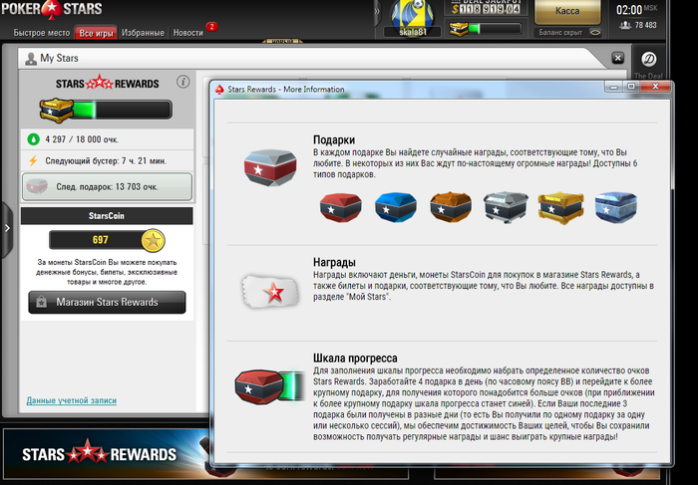Click the gold gift chest icon
Image resolution: width=698 pixels, height=485 pixels.
tap(560, 207)
